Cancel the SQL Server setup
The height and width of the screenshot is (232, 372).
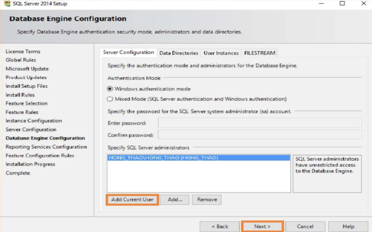pyautogui.click(x=305, y=227)
